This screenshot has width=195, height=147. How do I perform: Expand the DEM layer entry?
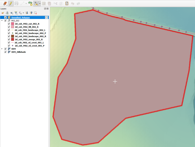[2, 49]
